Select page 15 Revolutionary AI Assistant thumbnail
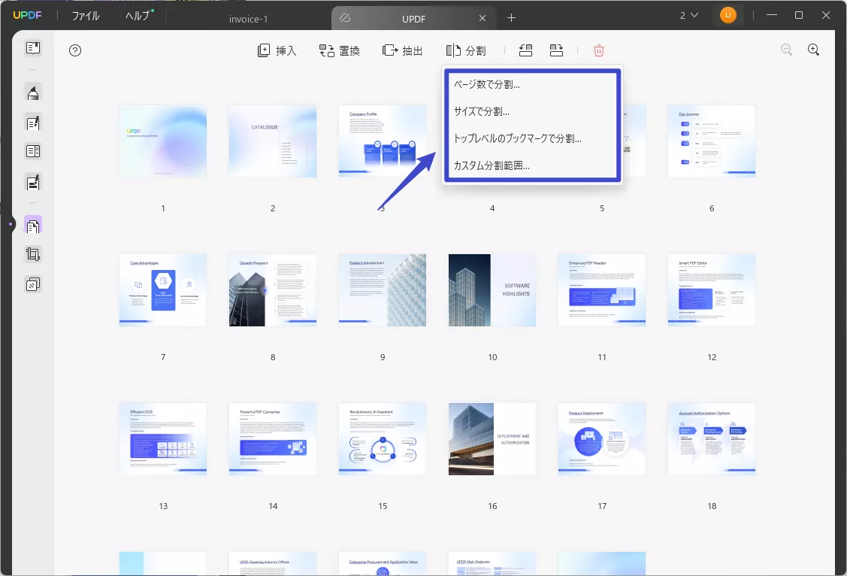 tap(382, 438)
